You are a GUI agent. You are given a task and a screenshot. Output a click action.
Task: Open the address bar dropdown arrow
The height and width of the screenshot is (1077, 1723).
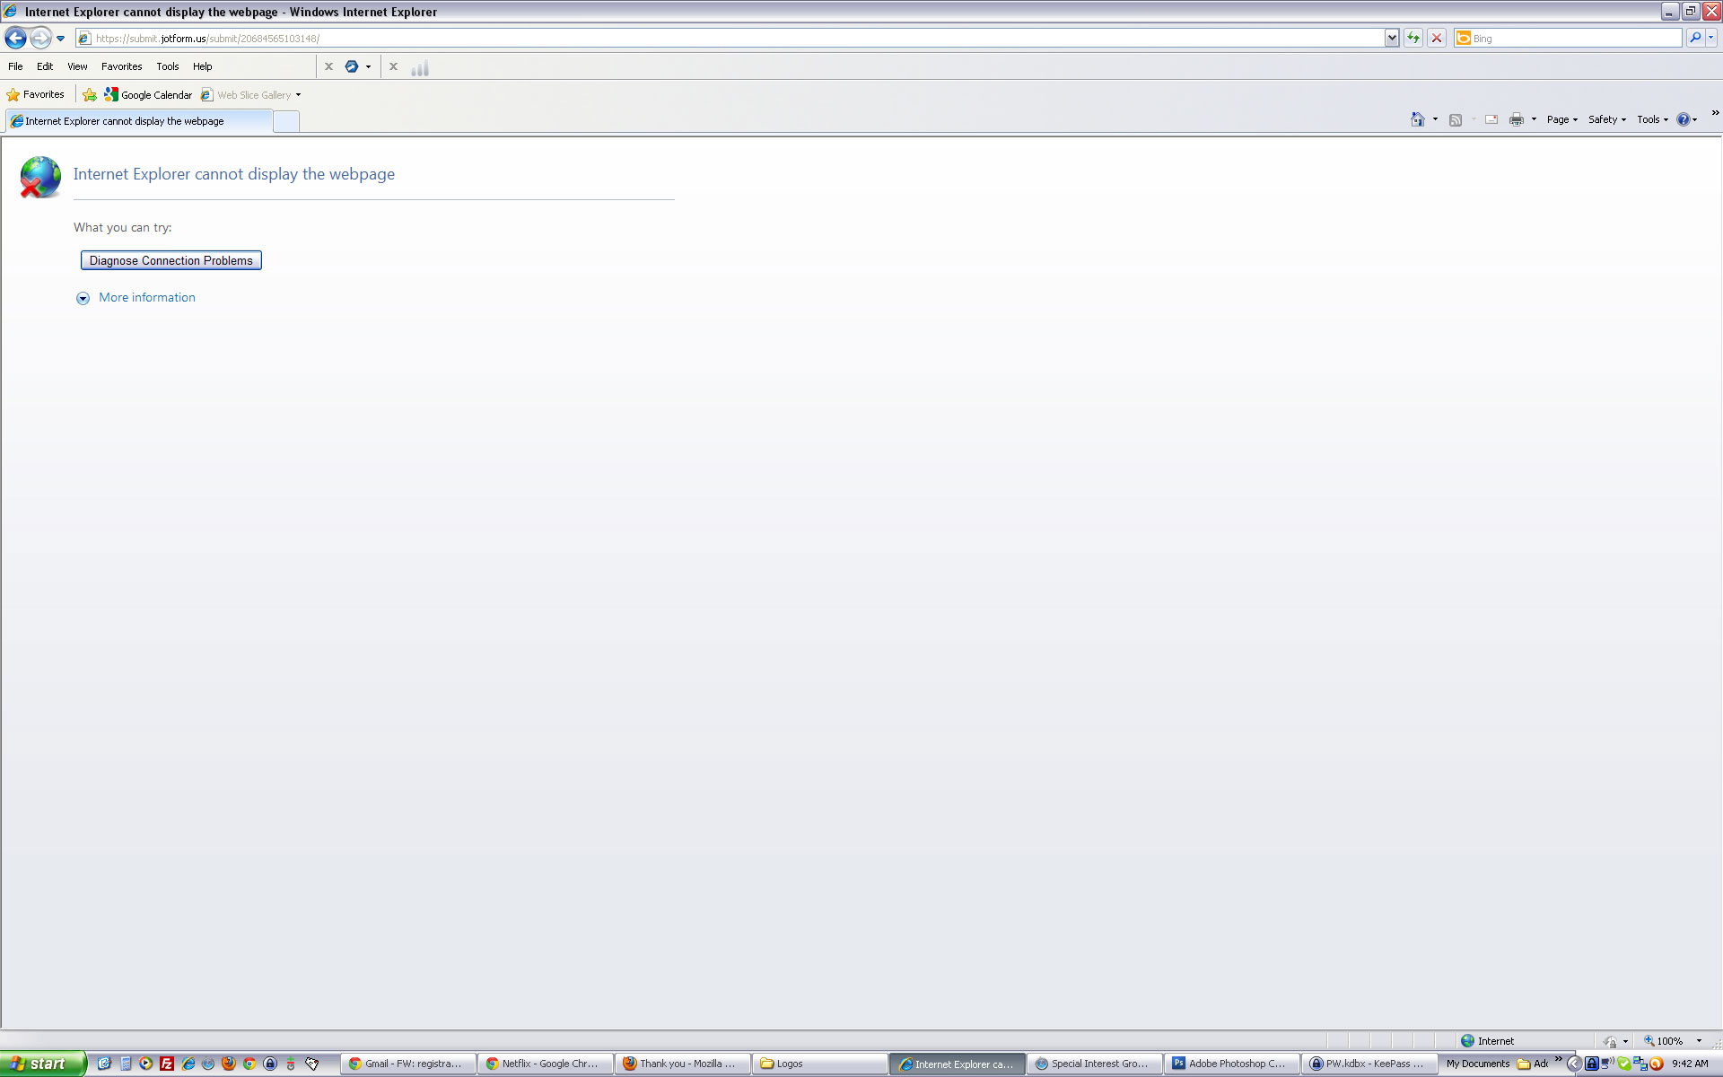(1391, 38)
